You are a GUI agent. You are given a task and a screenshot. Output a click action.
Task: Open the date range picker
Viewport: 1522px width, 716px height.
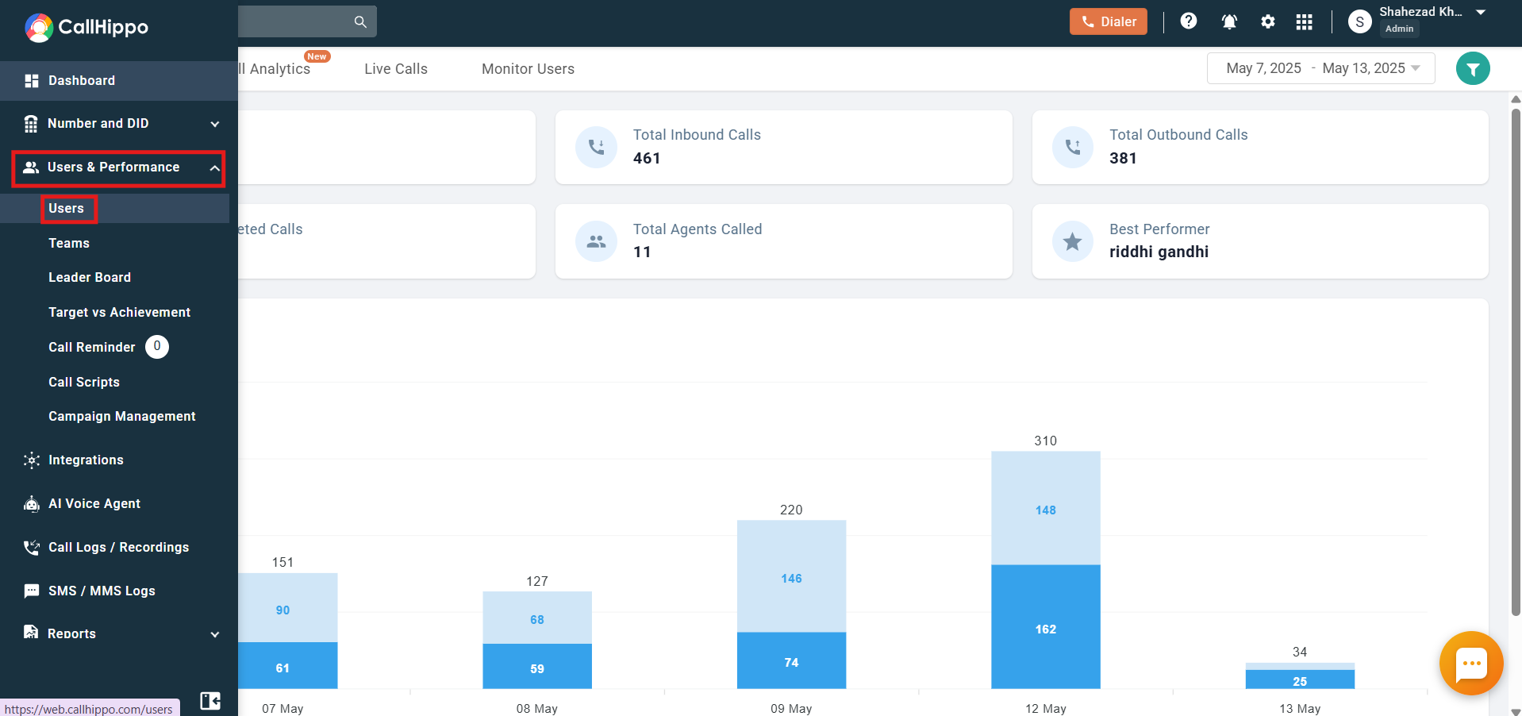pyautogui.click(x=1320, y=68)
